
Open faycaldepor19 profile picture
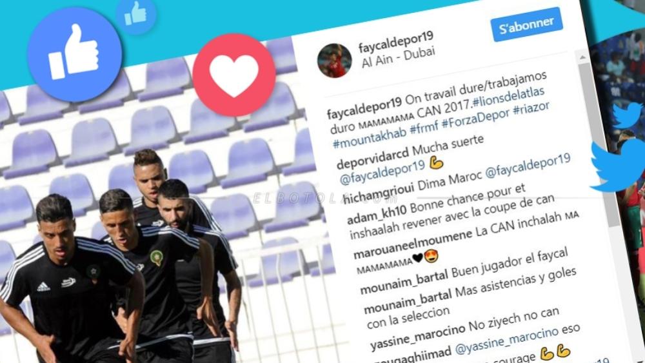(x=334, y=61)
